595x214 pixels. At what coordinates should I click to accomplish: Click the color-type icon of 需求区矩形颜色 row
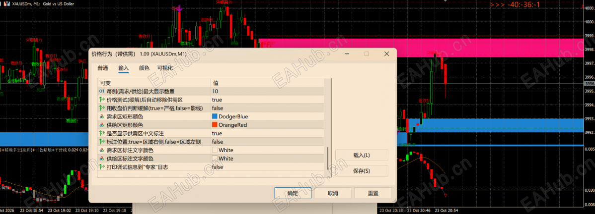pos(101,116)
